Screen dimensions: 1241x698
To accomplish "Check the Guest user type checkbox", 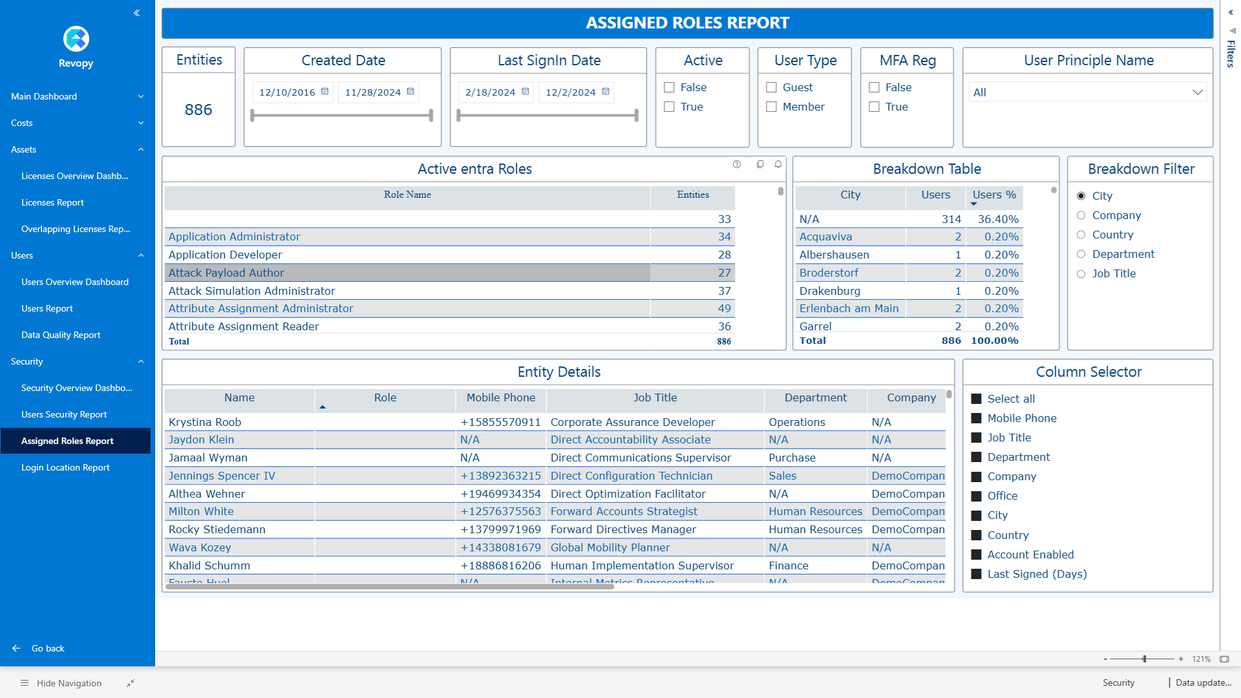I will pos(772,87).
